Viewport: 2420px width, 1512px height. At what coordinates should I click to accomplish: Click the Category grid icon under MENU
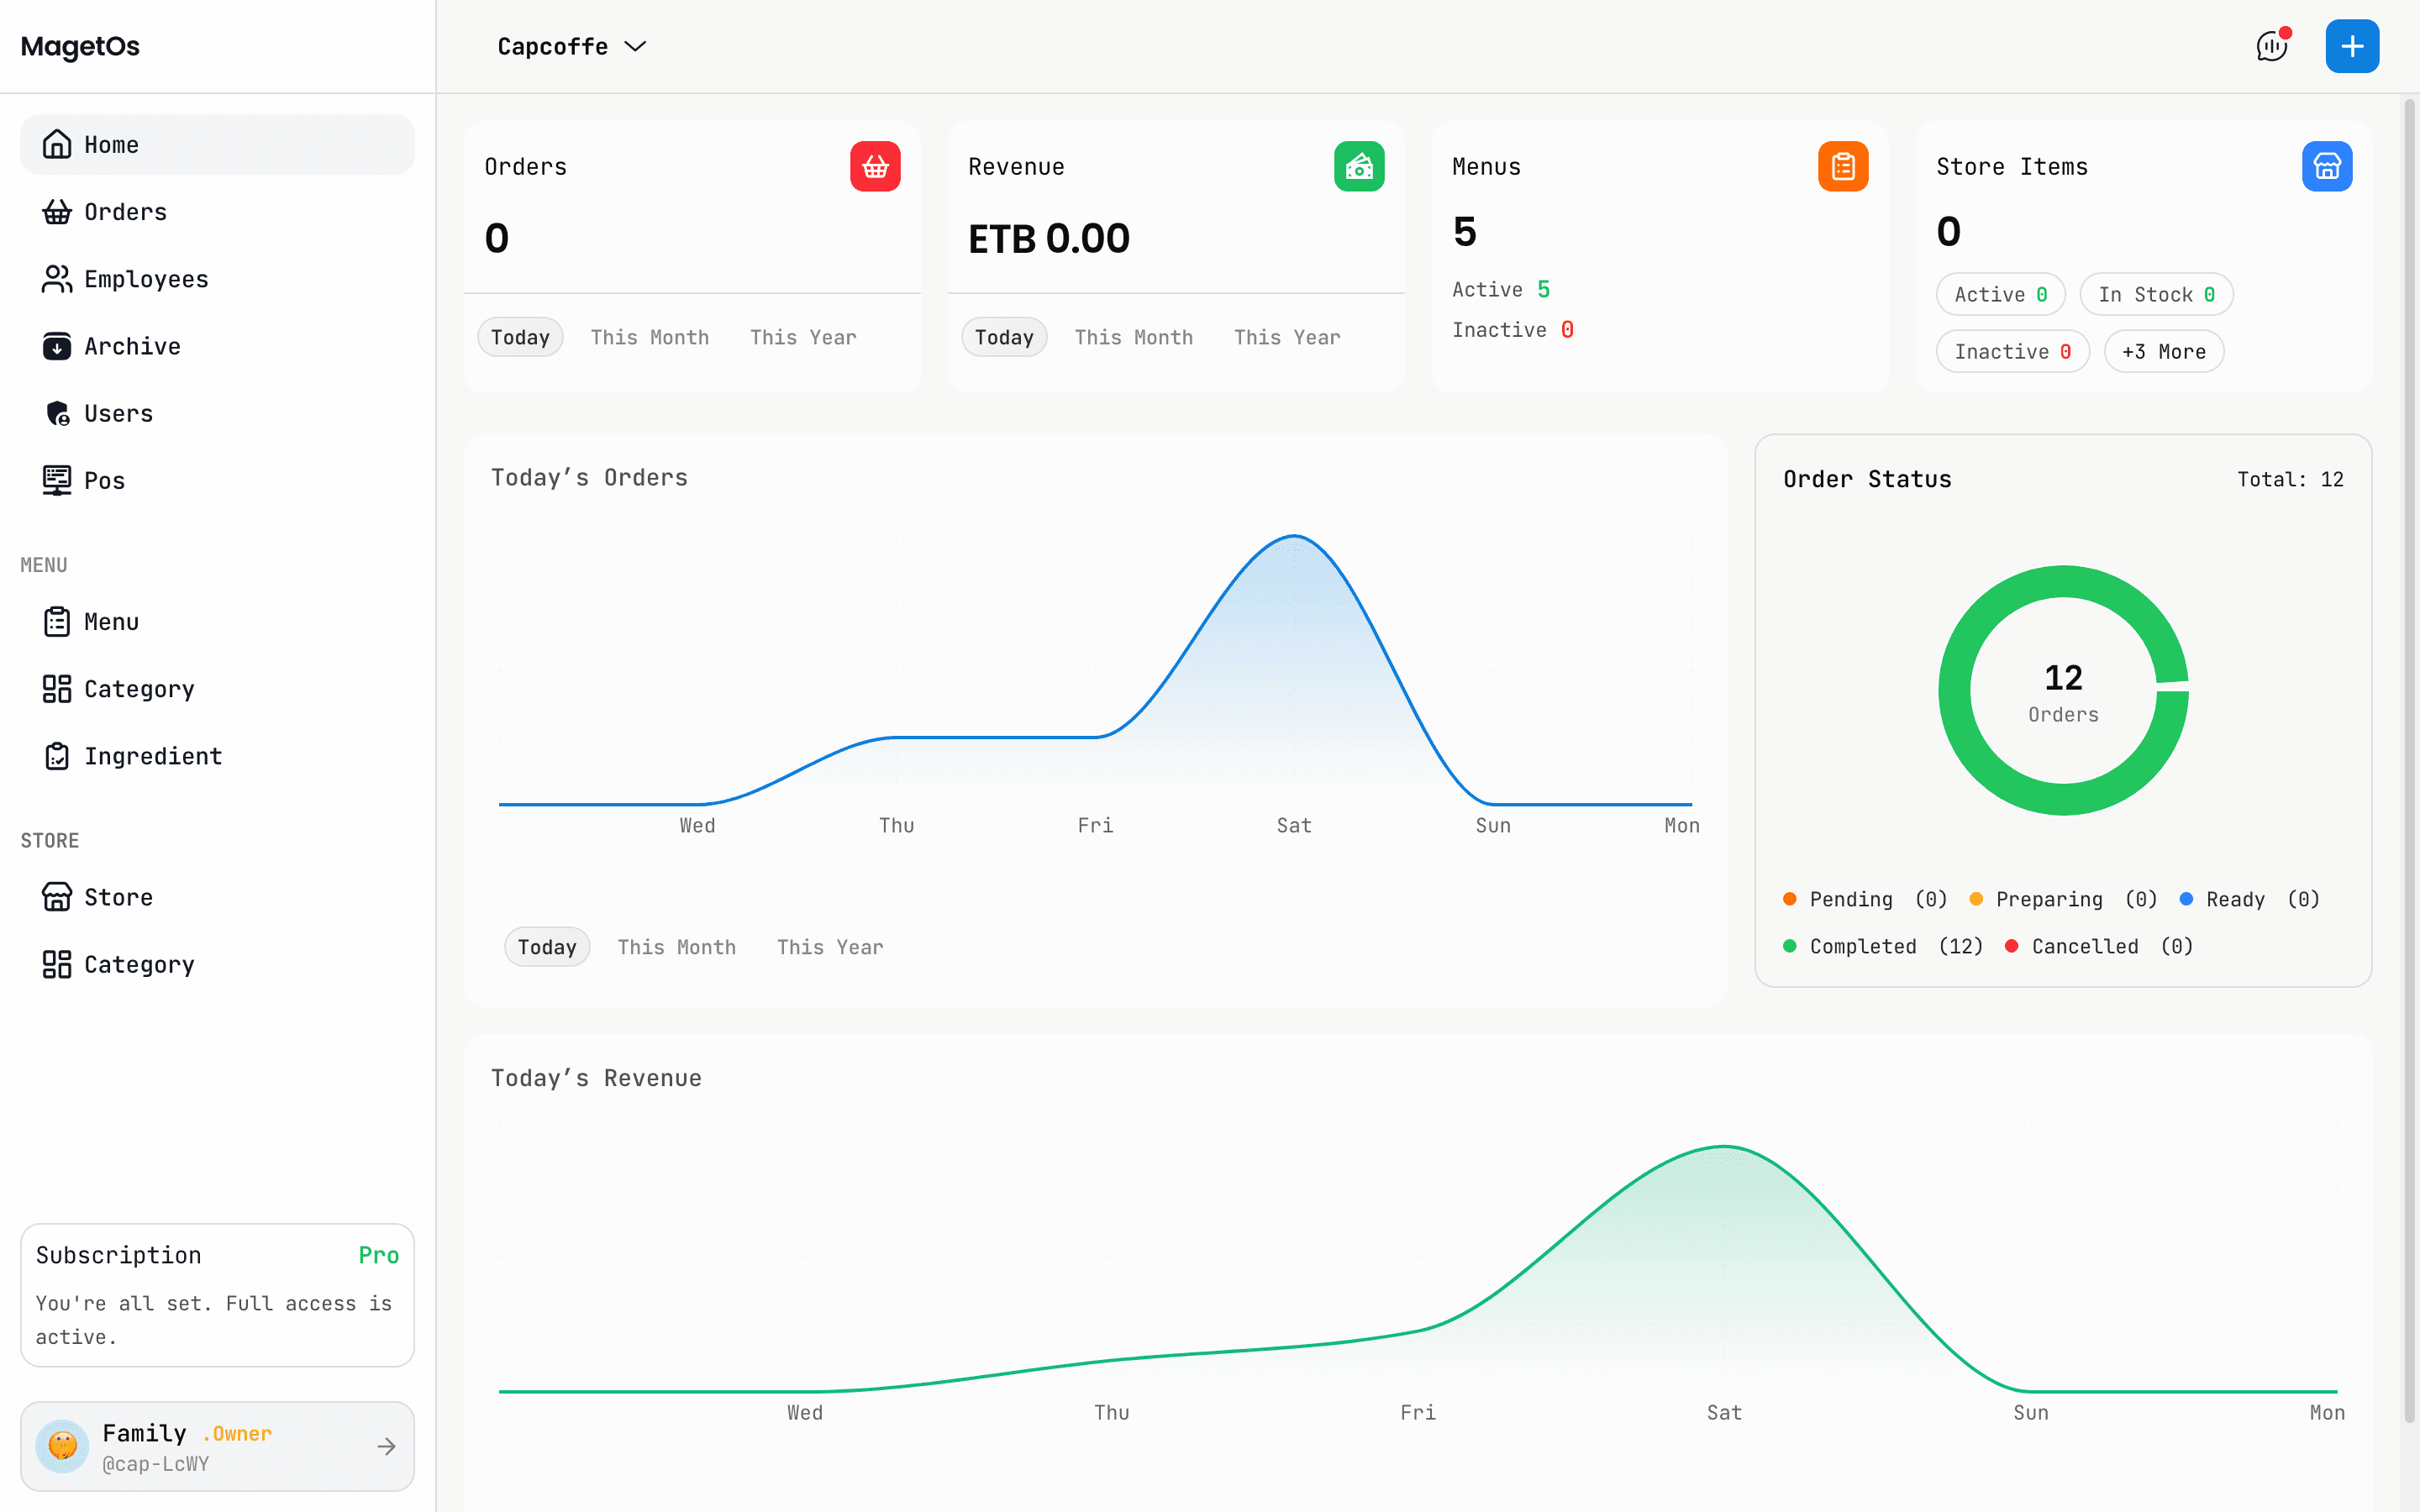tap(57, 689)
